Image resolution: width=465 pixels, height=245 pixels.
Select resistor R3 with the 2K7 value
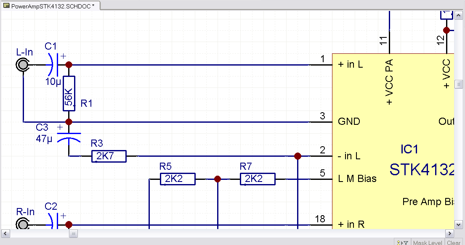109,156
